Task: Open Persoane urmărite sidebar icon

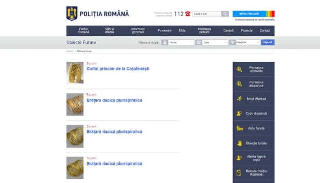Action: click(x=239, y=70)
